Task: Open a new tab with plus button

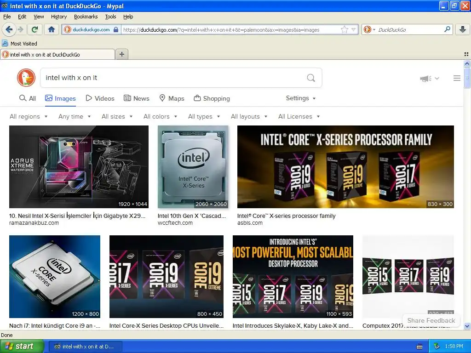Action: click(121, 54)
